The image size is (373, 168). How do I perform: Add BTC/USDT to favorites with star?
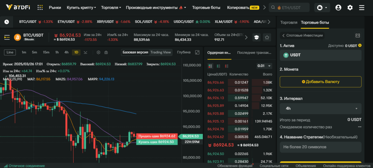(x=267, y=37)
